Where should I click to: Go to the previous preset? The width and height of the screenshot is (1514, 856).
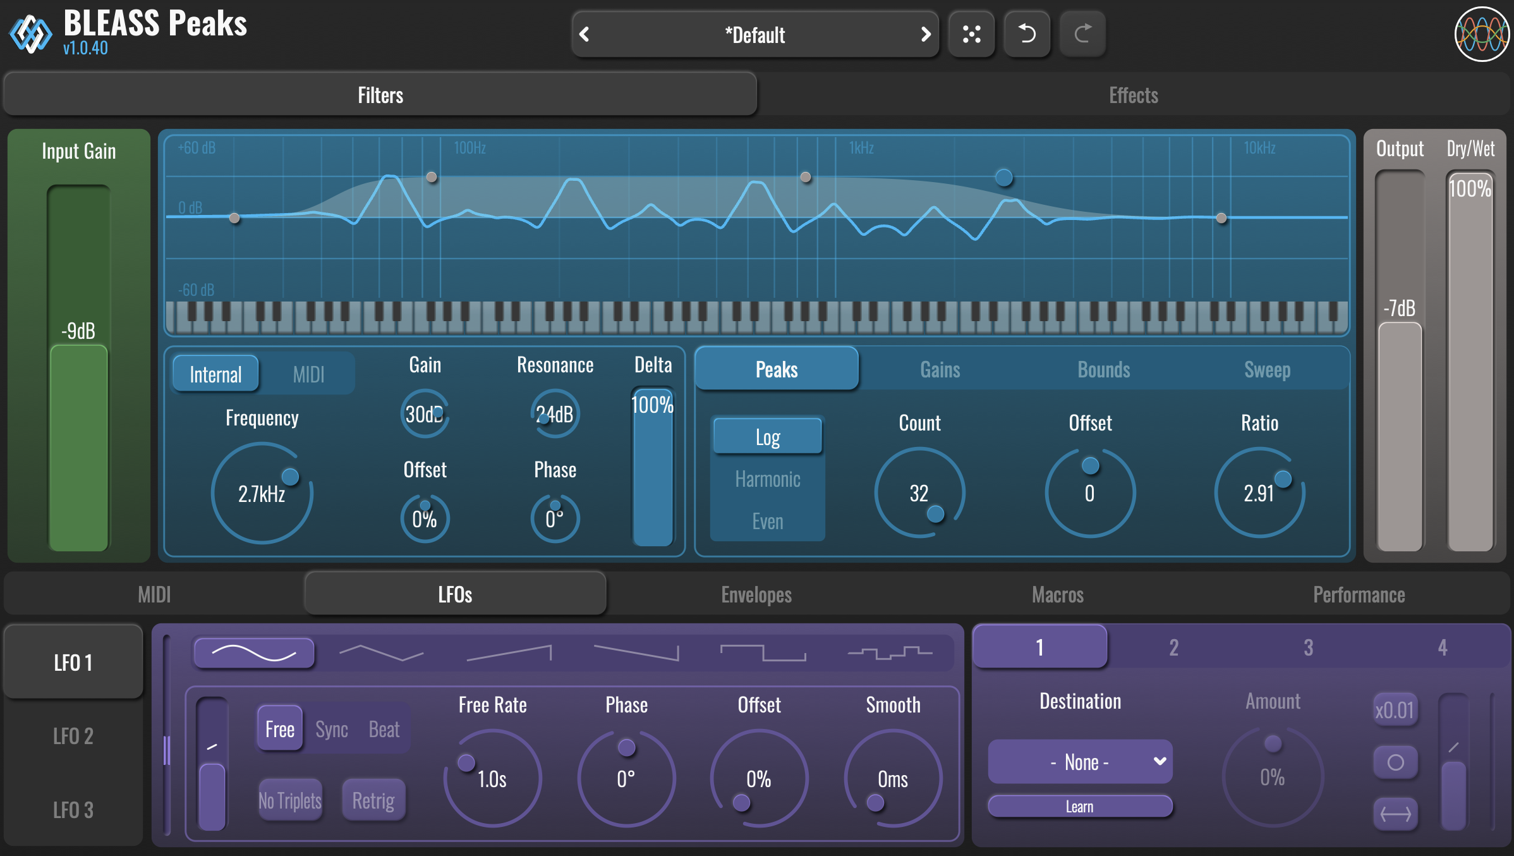[x=584, y=34]
